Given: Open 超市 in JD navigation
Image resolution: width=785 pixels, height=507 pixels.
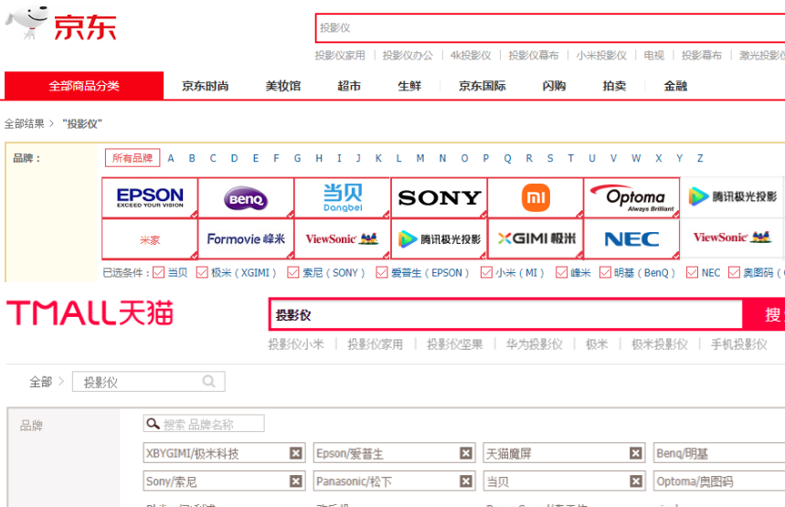Looking at the screenshot, I should click(349, 86).
